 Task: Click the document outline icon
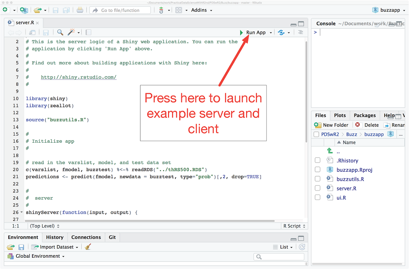[x=300, y=32]
